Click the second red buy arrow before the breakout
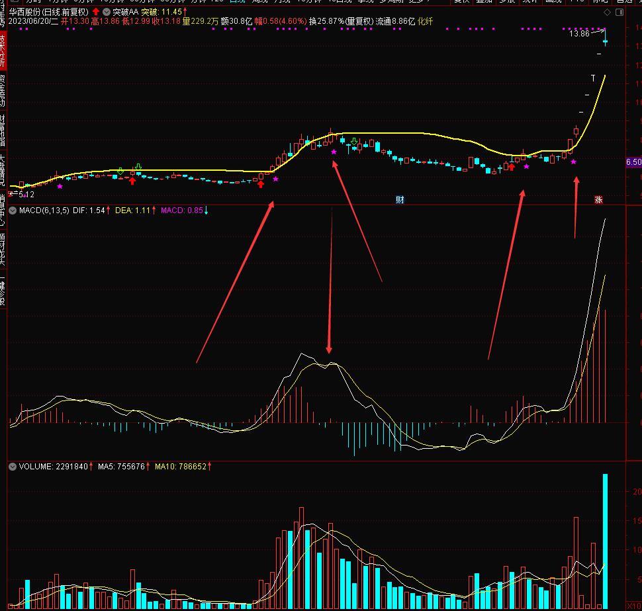The width and height of the screenshot is (642, 611). point(261,184)
